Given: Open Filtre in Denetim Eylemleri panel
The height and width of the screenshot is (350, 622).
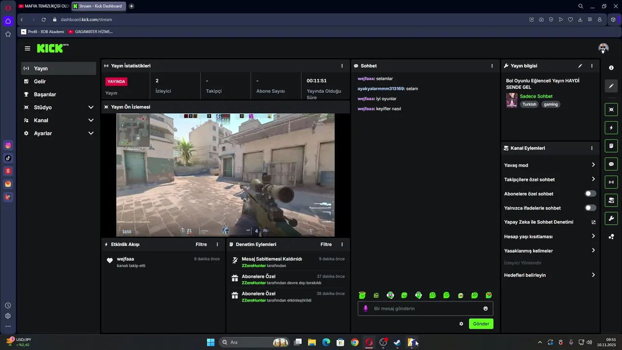Looking at the screenshot, I should click(x=326, y=245).
